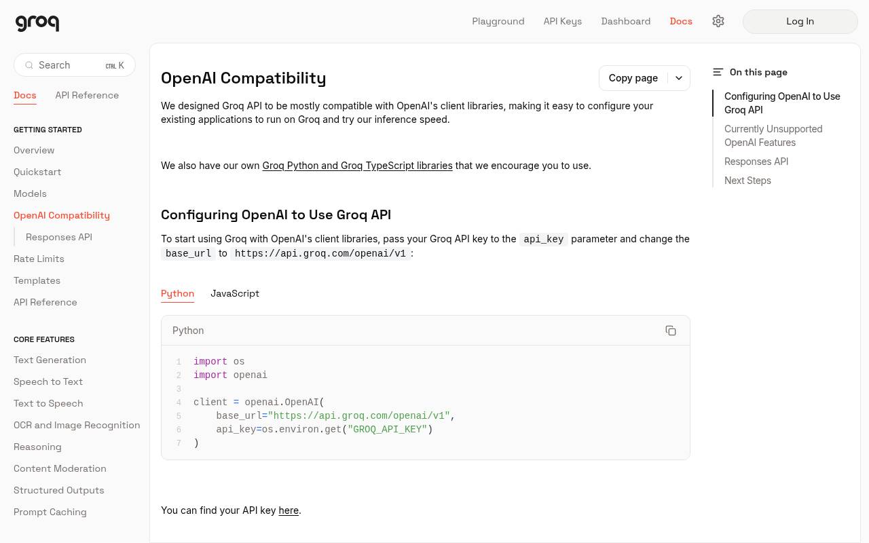Open the settings gear icon
The image size is (869, 543).
[718, 21]
